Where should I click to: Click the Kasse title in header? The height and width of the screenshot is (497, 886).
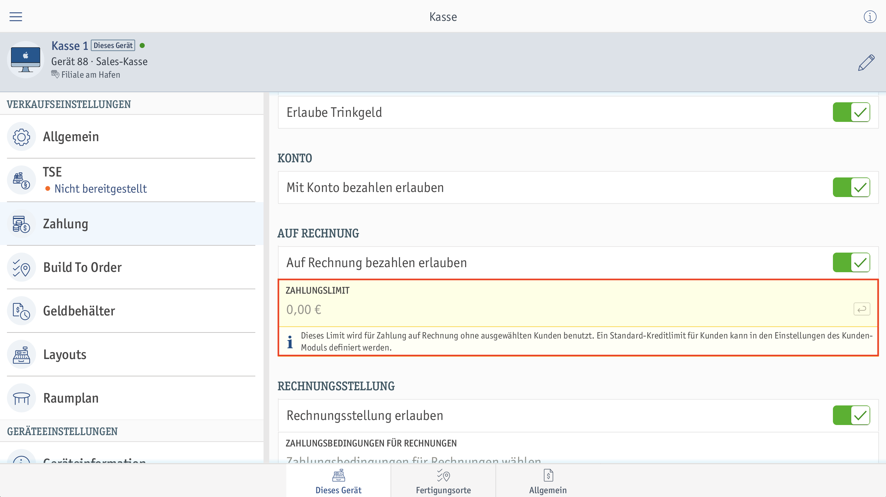coord(443,16)
